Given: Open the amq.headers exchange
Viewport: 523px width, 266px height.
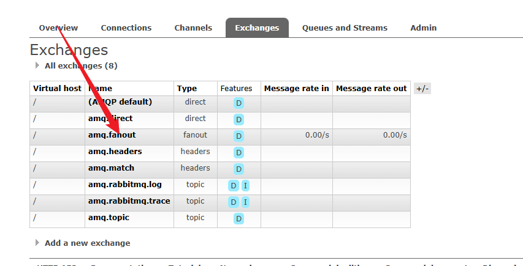Looking at the screenshot, I should click(x=115, y=151).
